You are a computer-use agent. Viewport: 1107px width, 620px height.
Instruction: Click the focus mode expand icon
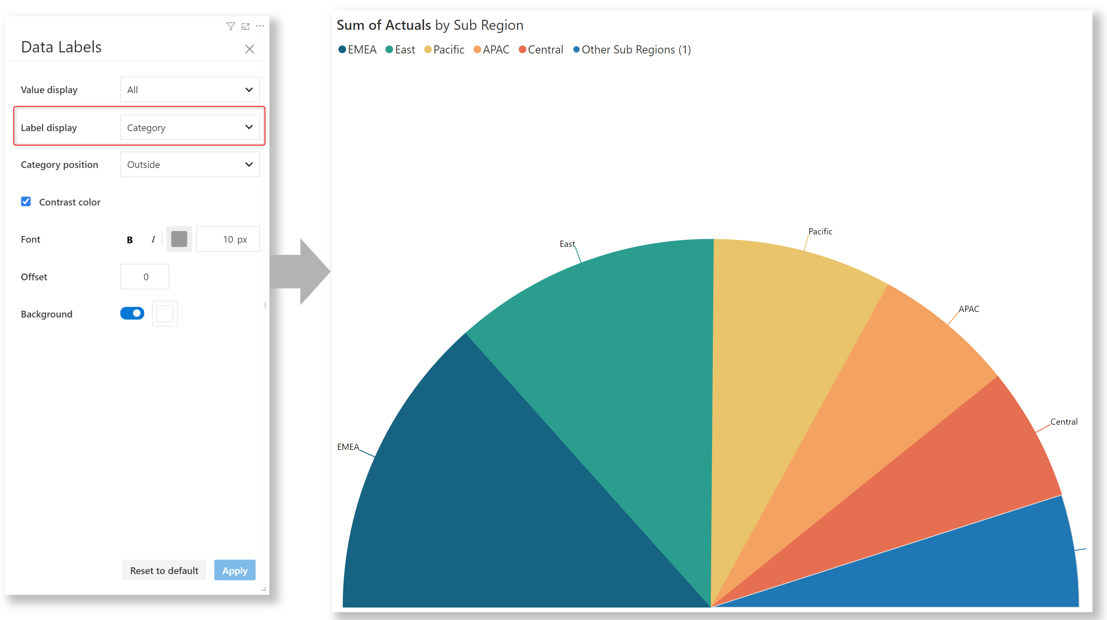(245, 26)
